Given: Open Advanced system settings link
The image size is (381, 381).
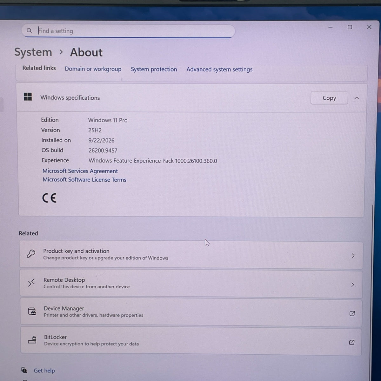Looking at the screenshot, I should [219, 69].
